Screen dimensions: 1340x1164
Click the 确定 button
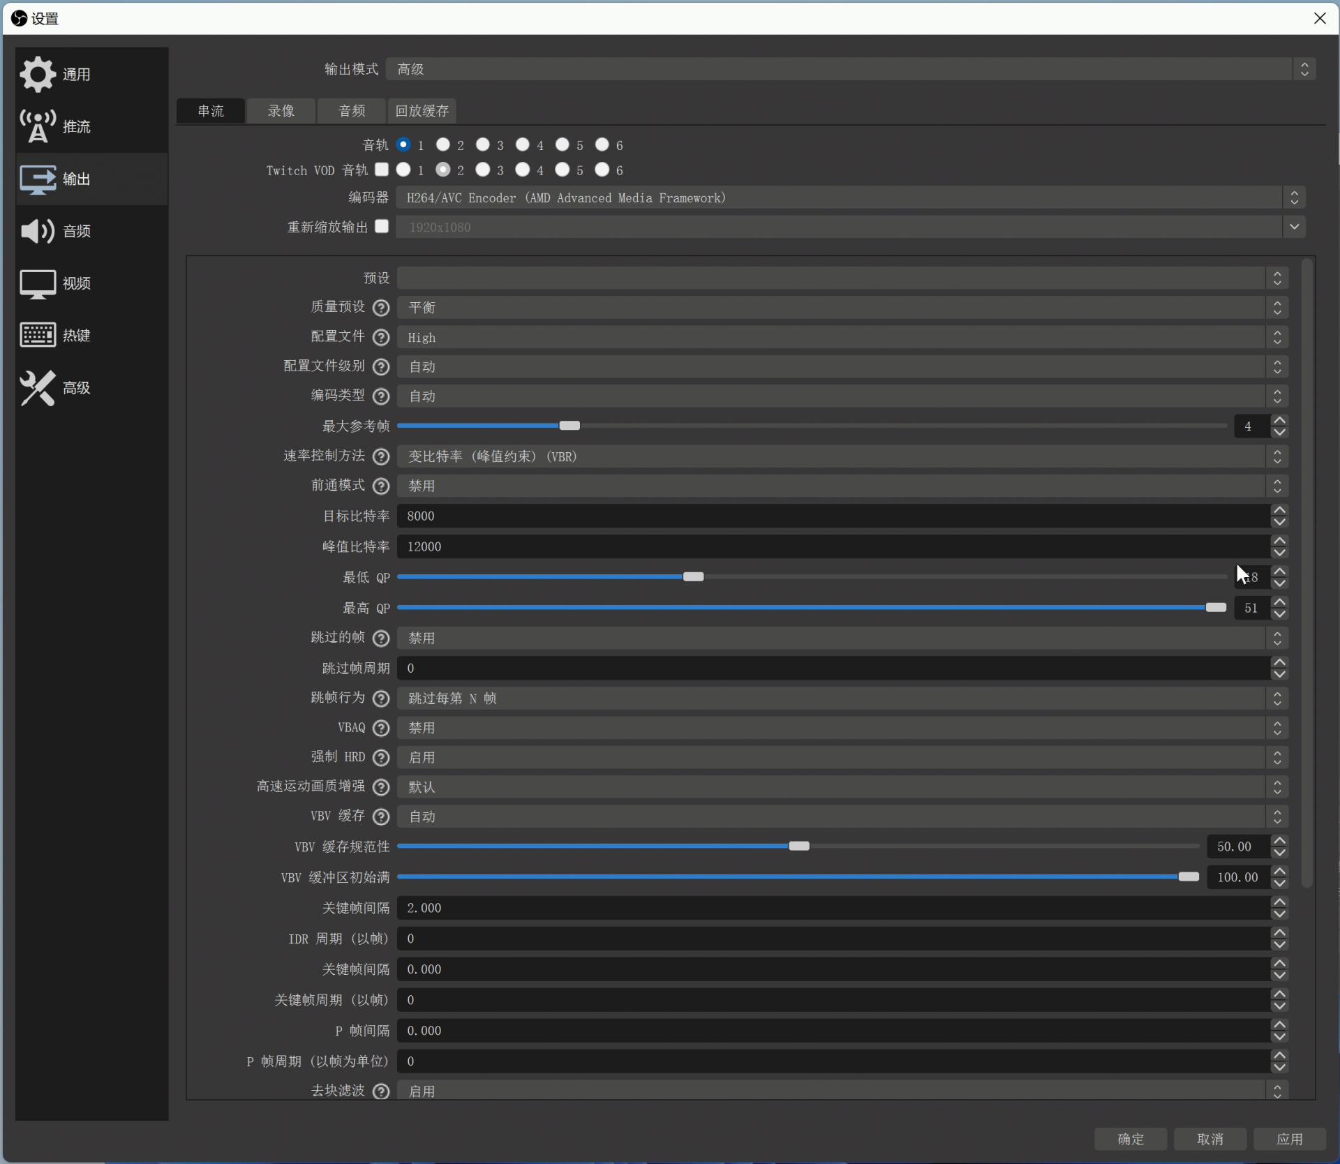coord(1131,1139)
